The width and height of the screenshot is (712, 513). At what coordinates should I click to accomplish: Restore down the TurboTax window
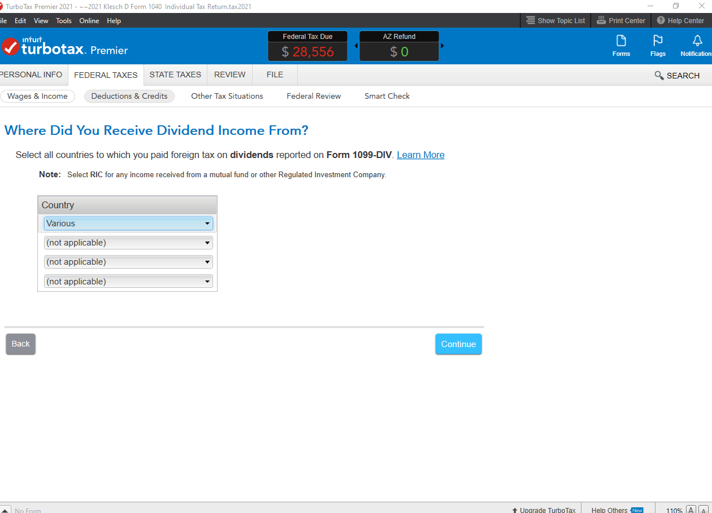coord(675,6)
